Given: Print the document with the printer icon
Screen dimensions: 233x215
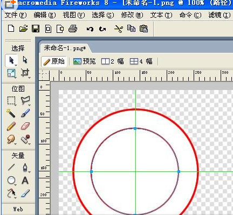Looking at the screenshot, I should (73, 29).
